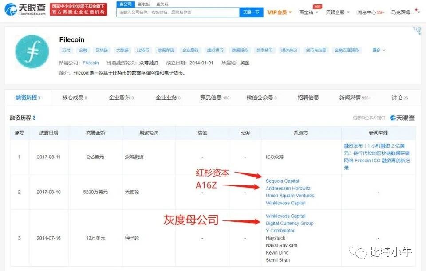Open the Sequoia Capital investor link
The height and width of the screenshot is (271, 426).
[282, 181]
